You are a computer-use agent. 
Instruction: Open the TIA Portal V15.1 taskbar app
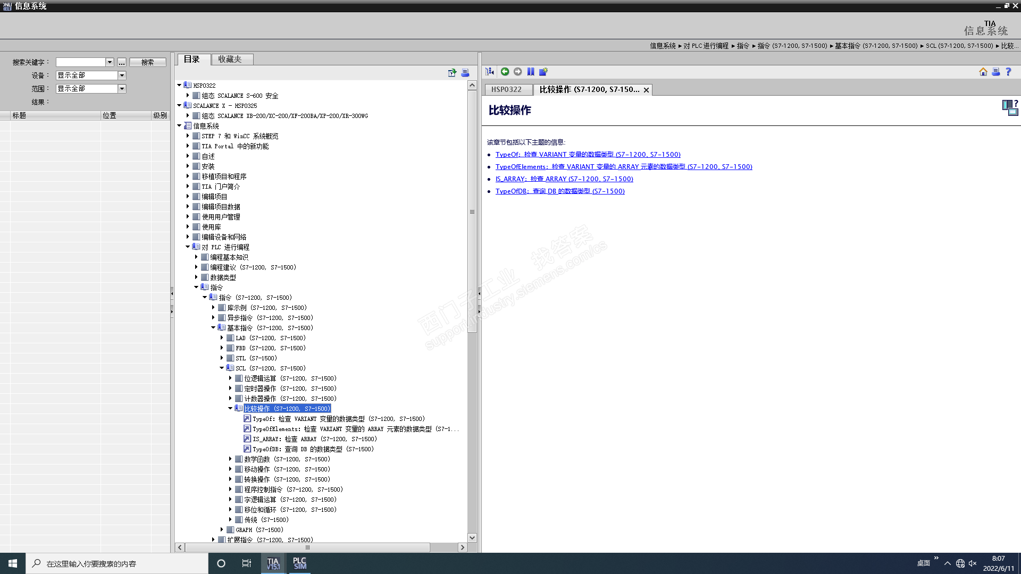(x=273, y=563)
